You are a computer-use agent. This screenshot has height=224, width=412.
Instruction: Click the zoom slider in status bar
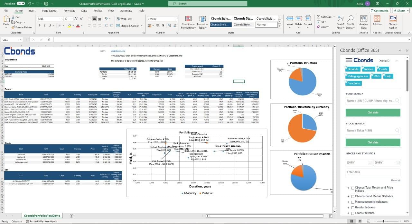(x=383, y=221)
